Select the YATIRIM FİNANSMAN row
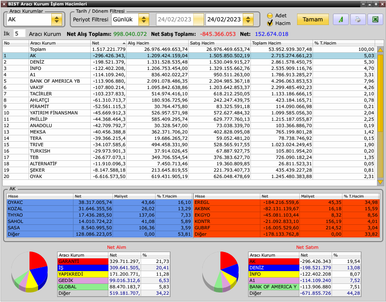386x302 pixels. (x=189, y=113)
